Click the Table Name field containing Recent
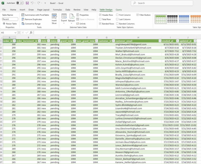The image size is (201, 164). point(10,19)
